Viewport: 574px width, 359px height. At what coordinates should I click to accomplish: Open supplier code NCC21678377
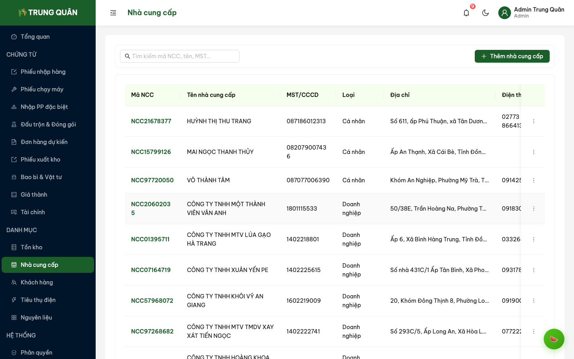tap(151, 121)
